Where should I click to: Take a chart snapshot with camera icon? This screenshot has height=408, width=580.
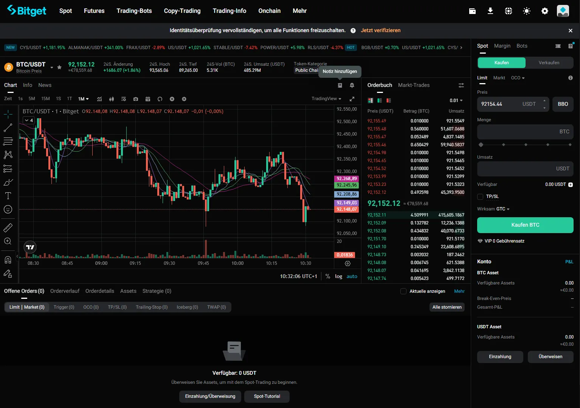coord(136,99)
